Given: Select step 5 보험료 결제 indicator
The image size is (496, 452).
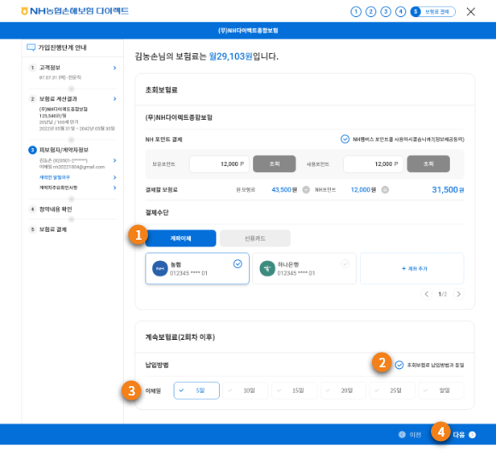Looking at the screenshot, I should (x=433, y=12).
